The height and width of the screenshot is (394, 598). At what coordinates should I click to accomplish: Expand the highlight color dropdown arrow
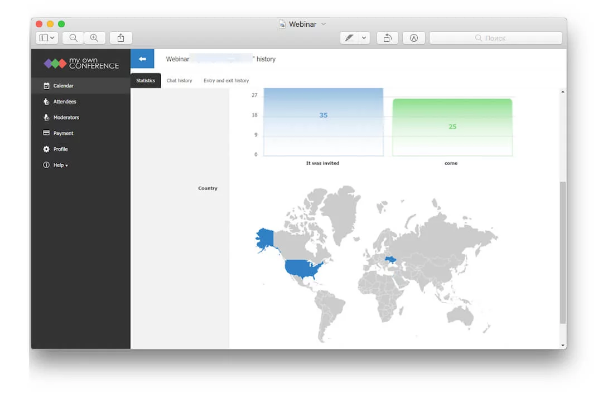(x=364, y=38)
